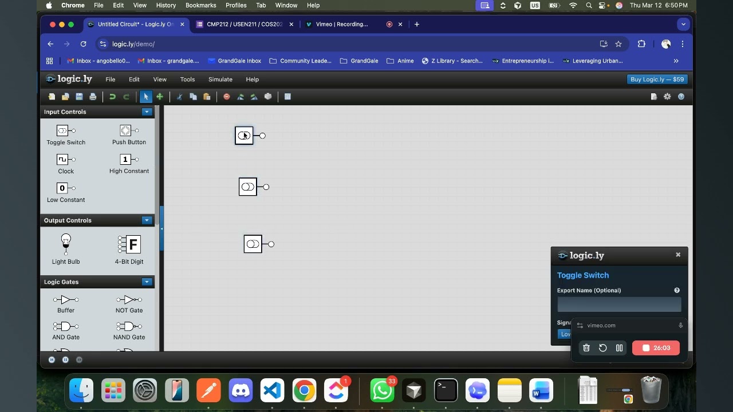Click the Redo arrow in the toolbar
Image resolution: width=733 pixels, height=412 pixels.
click(126, 97)
